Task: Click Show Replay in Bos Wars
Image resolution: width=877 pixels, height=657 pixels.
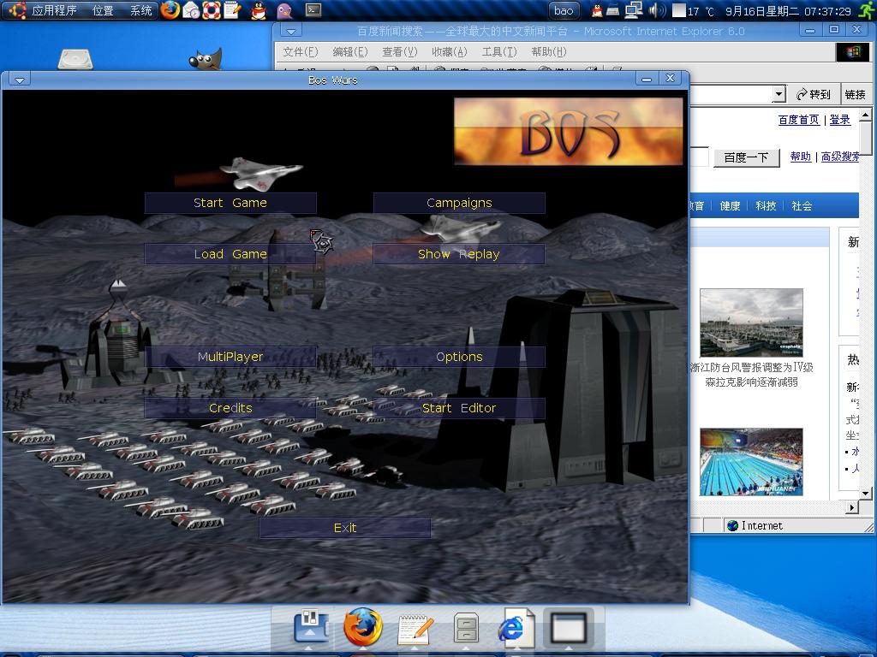Action: (x=459, y=254)
